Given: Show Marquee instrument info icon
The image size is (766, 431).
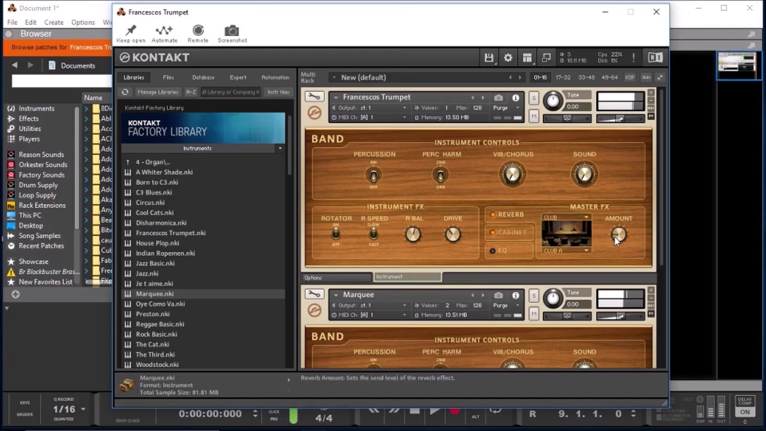Looking at the screenshot, I should [515, 295].
